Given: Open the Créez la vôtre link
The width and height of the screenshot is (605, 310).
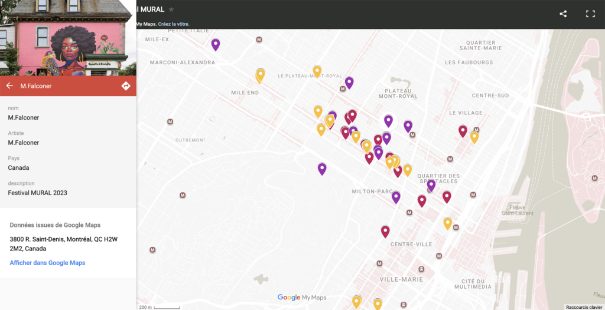Looking at the screenshot, I should pos(174,24).
